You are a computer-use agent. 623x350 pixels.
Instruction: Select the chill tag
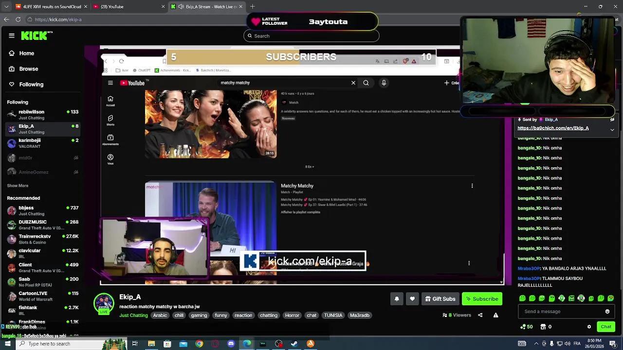pyautogui.click(x=179, y=315)
